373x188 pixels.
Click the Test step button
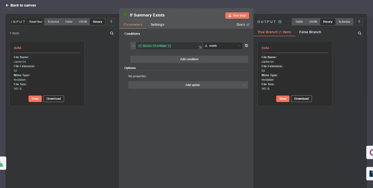click(x=237, y=15)
